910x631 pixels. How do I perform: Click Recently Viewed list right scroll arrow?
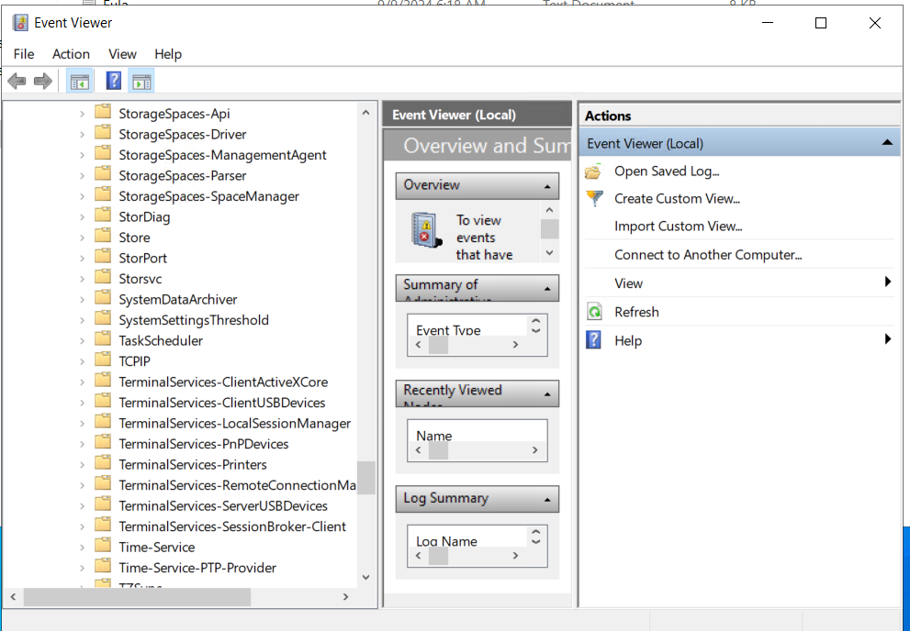pyautogui.click(x=535, y=450)
